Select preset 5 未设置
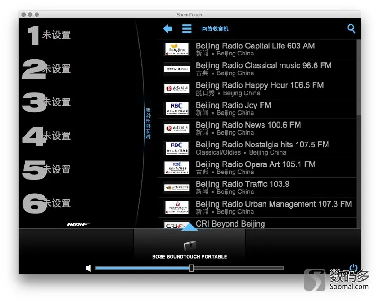 point(46,170)
